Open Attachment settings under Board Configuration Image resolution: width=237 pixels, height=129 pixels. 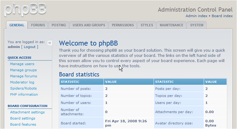coord(27,112)
